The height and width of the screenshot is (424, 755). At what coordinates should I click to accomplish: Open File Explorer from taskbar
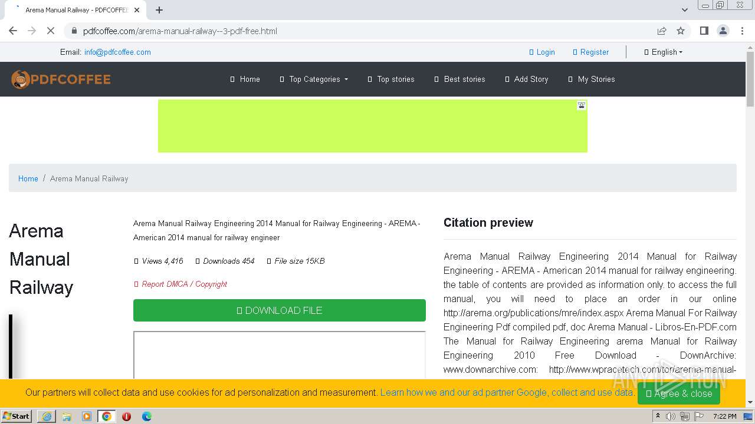(67, 416)
